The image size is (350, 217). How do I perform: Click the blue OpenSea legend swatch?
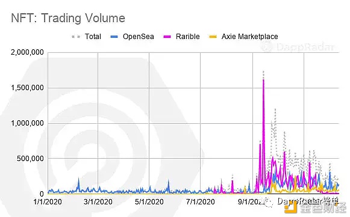[114, 37]
